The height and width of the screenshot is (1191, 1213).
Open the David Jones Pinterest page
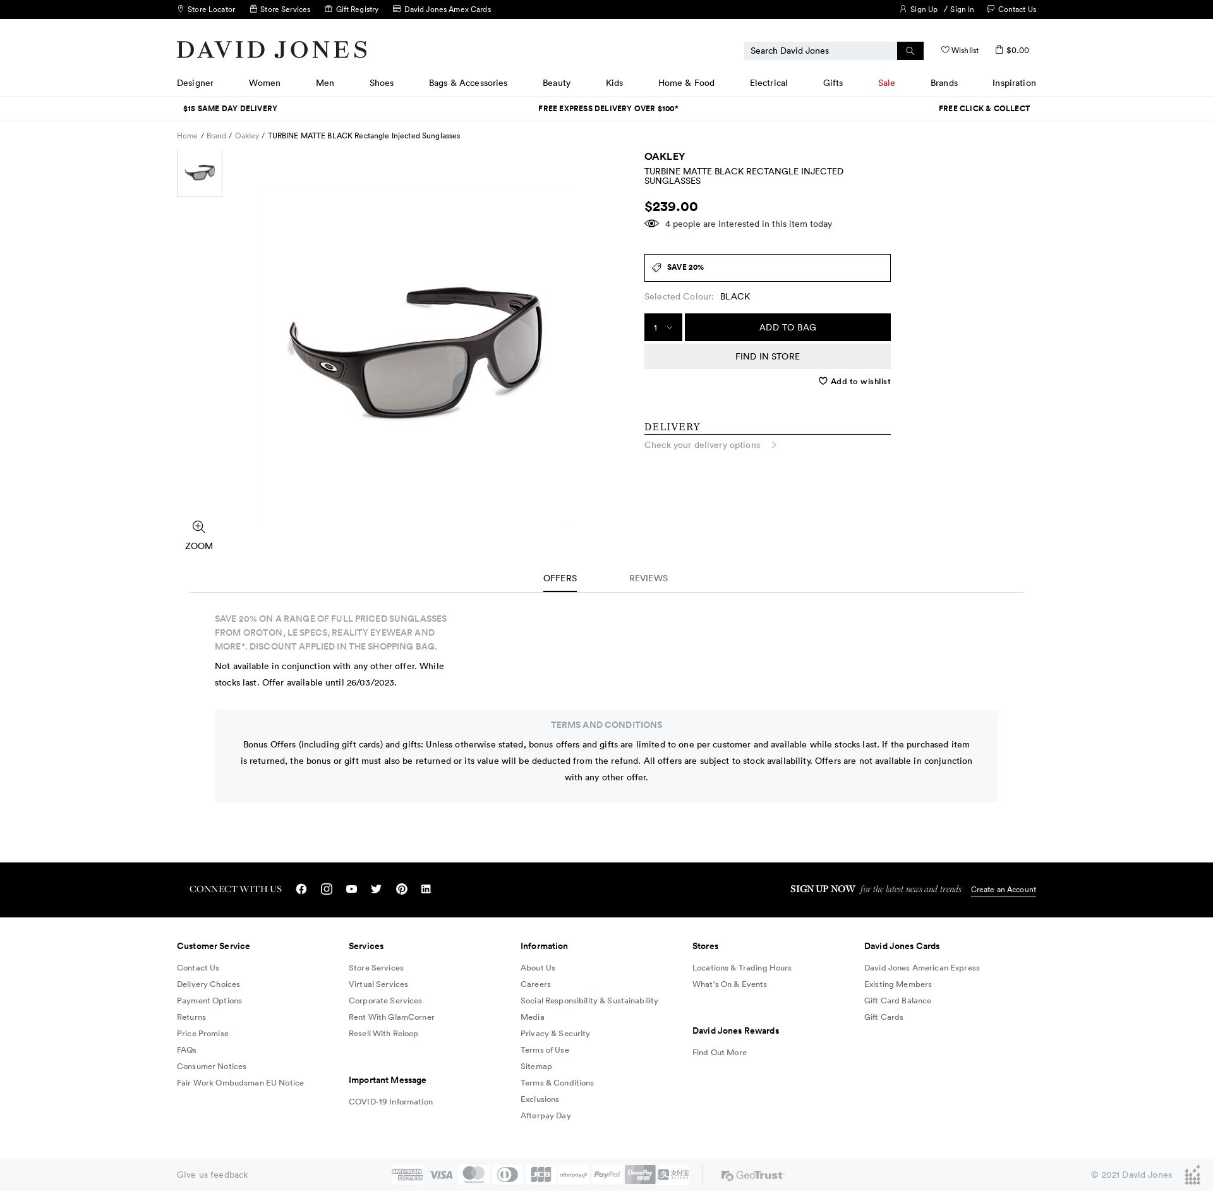[x=402, y=889]
